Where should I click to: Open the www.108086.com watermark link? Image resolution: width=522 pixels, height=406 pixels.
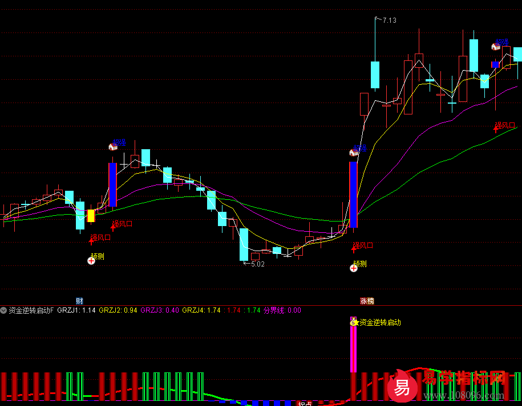pyautogui.click(x=464, y=395)
